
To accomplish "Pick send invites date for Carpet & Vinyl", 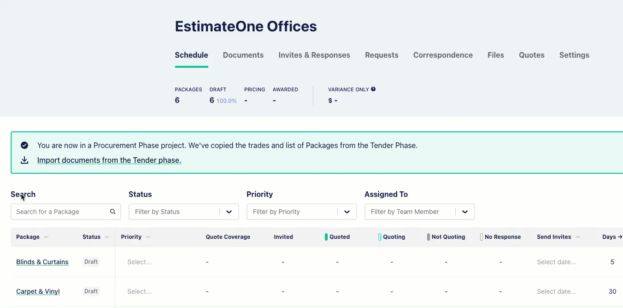I will pos(556,291).
